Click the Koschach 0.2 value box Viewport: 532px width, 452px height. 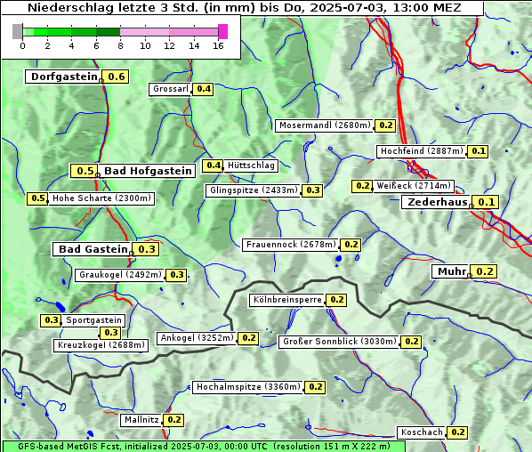click(x=457, y=432)
